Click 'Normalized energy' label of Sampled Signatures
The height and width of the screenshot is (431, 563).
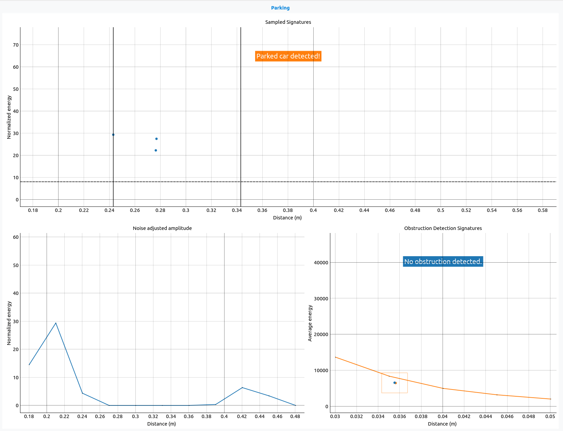click(9, 117)
